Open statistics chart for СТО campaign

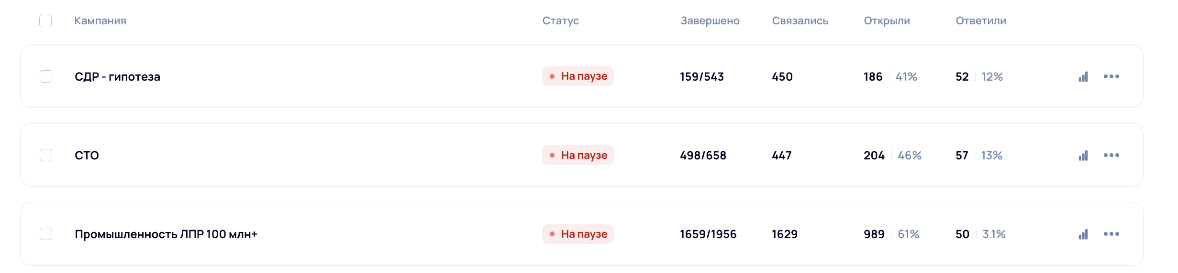pyautogui.click(x=1083, y=156)
